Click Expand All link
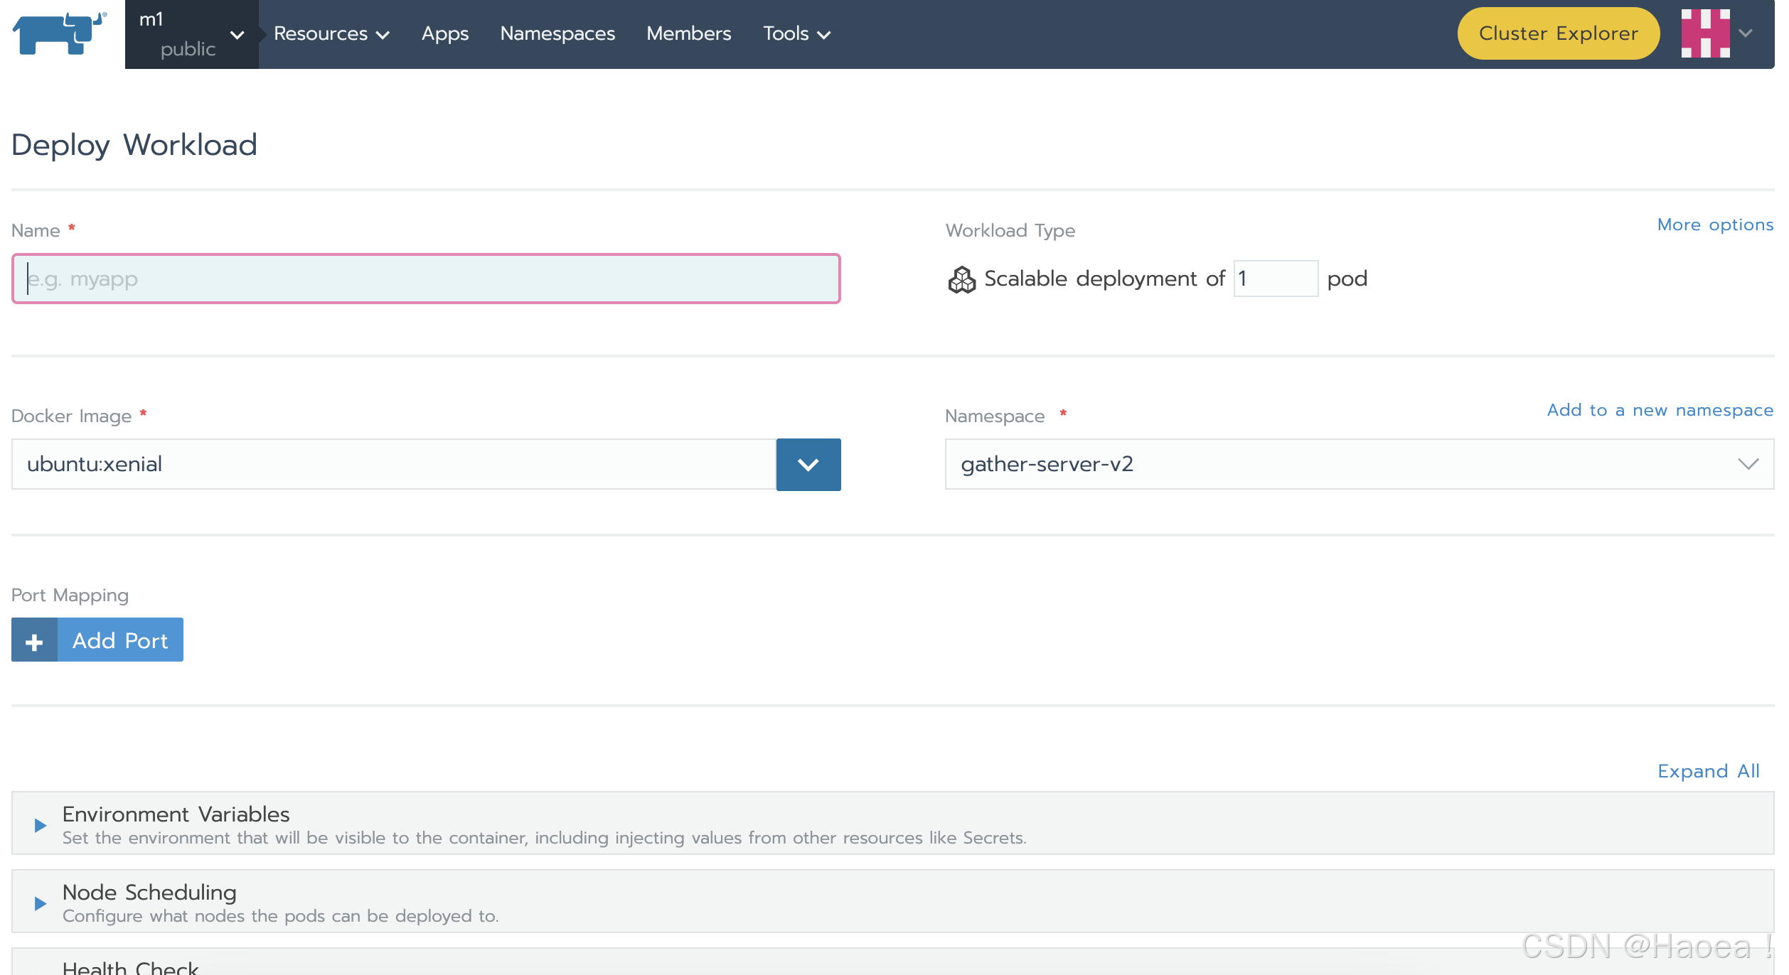 [1708, 772]
